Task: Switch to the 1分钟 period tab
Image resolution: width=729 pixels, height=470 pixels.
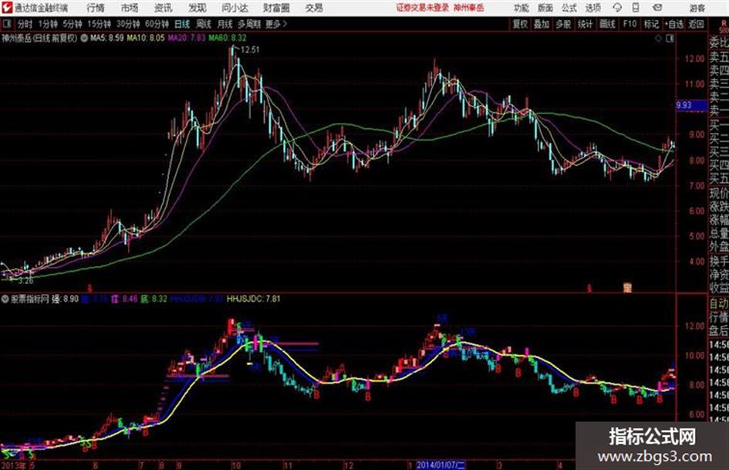Action: tap(48, 24)
